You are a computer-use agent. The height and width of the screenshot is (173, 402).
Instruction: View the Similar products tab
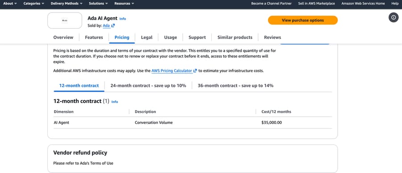click(235, 37)
